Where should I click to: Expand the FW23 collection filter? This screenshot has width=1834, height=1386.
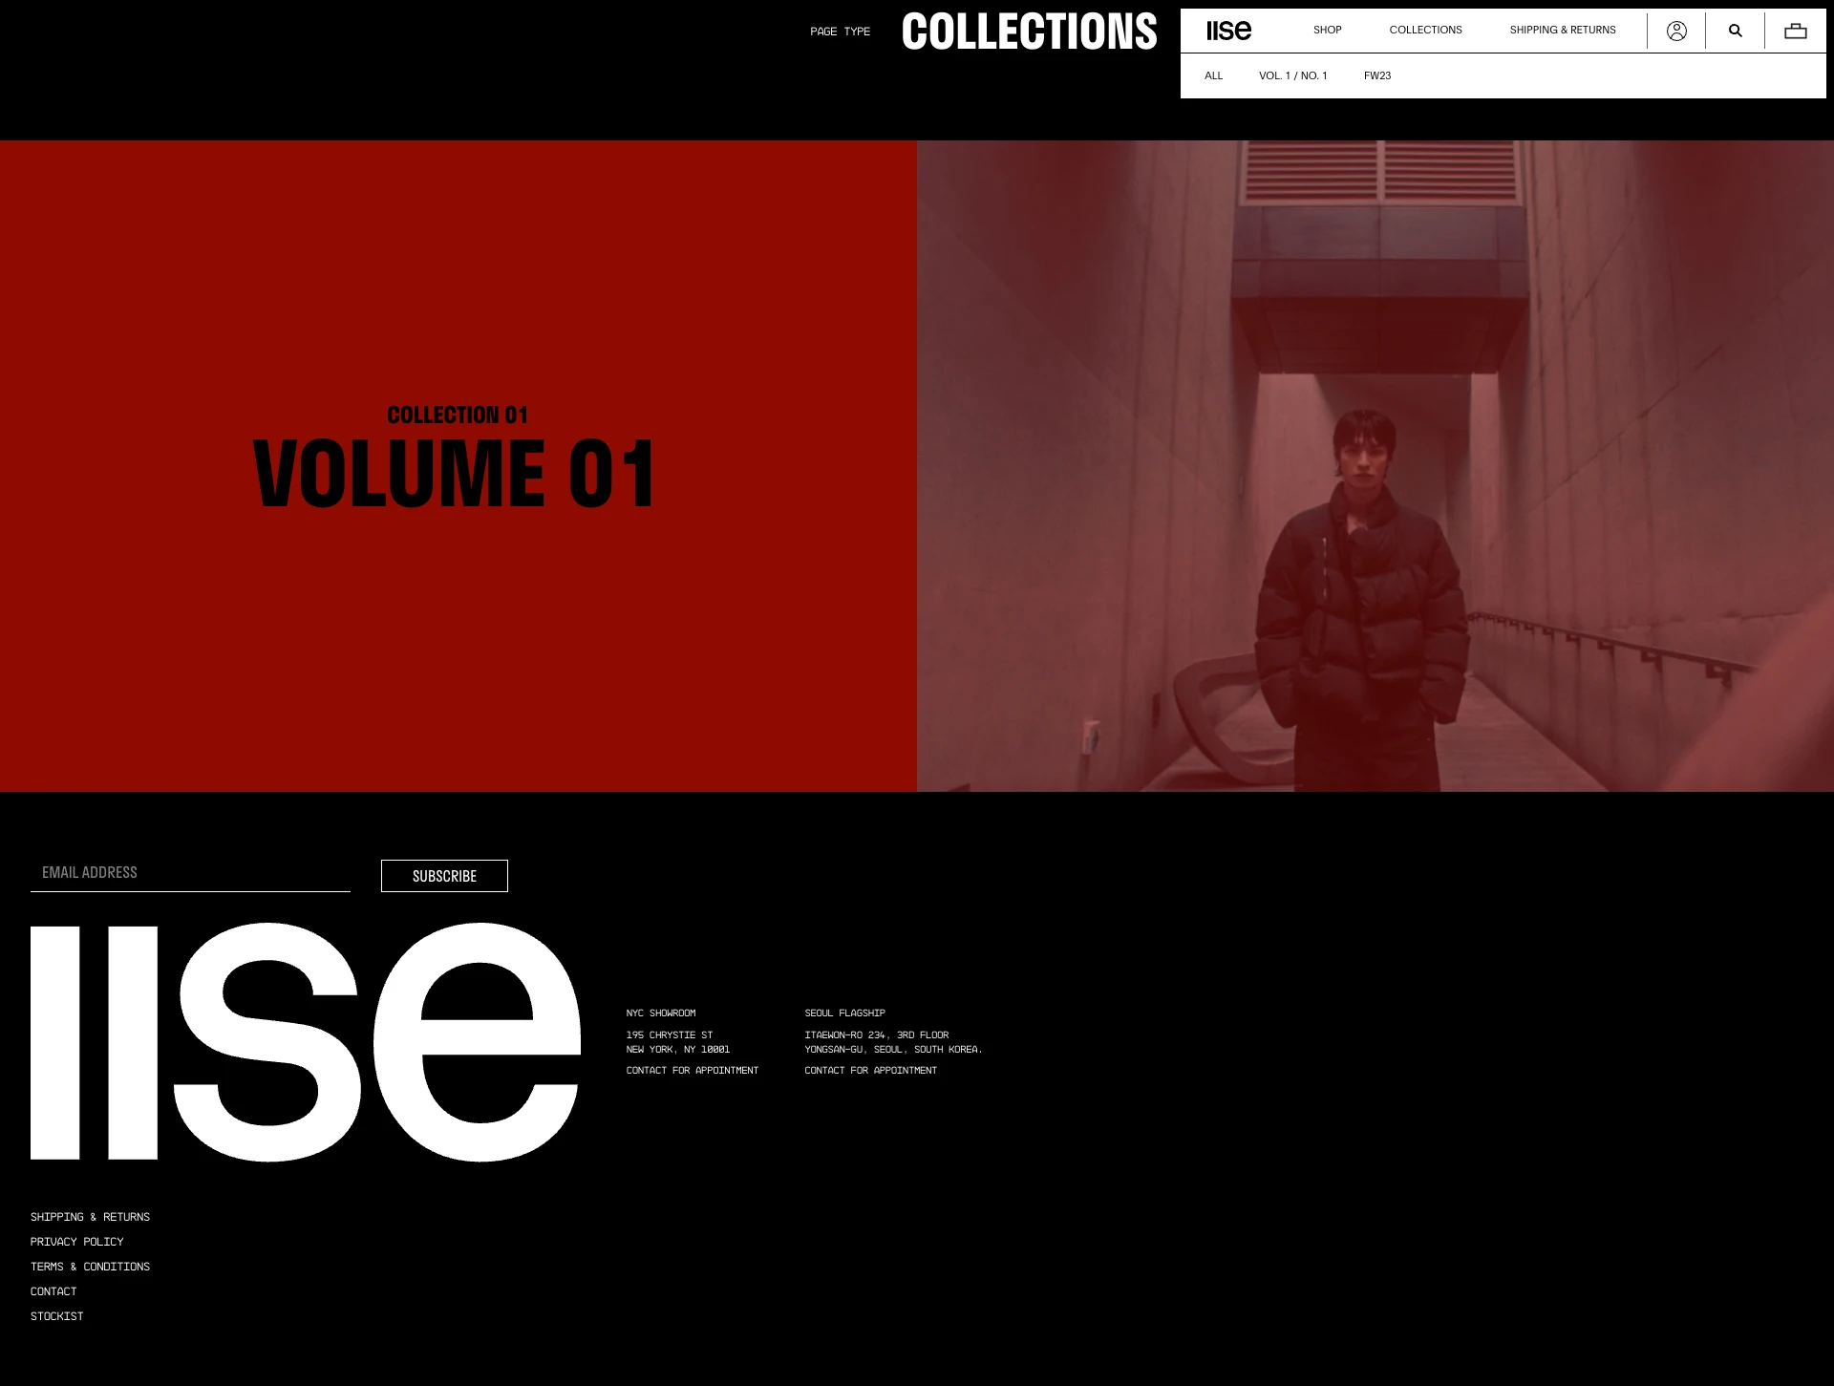1377,75
